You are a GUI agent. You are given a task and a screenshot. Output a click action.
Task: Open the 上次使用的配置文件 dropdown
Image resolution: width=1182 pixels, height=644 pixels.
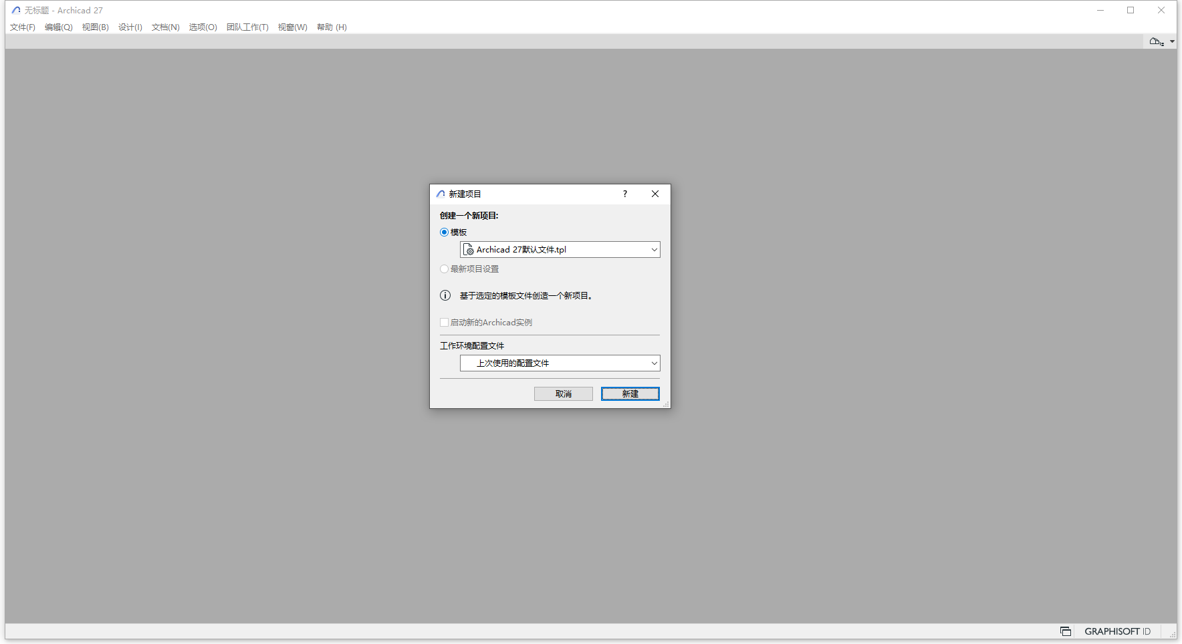[x=654, y=363]
